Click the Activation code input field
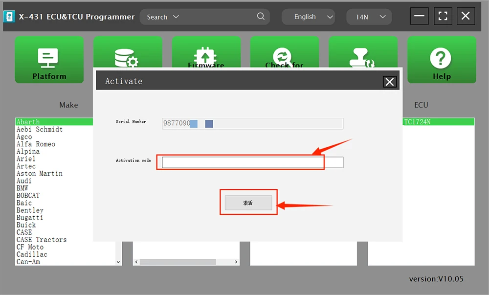Viewport: 489px width, 295px height. click(252, 162)
